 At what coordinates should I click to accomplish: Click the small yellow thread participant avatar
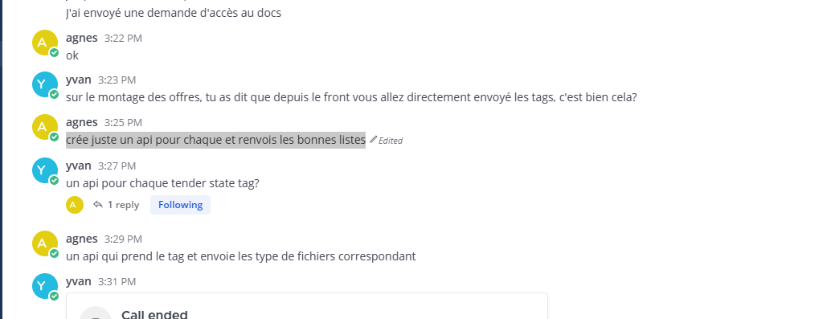[75, 205]
